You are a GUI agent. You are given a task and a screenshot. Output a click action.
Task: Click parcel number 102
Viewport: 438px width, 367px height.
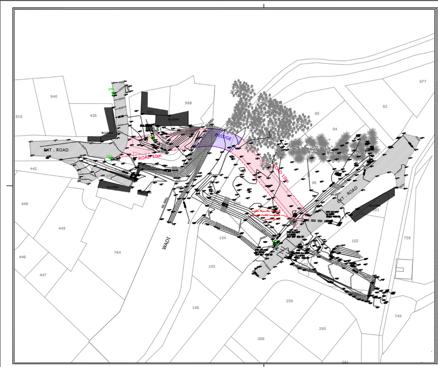click(355, 241)
